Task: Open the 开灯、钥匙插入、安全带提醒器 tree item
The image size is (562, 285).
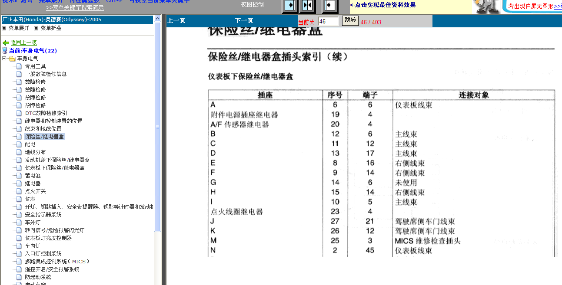Action: tap(89, 207)
